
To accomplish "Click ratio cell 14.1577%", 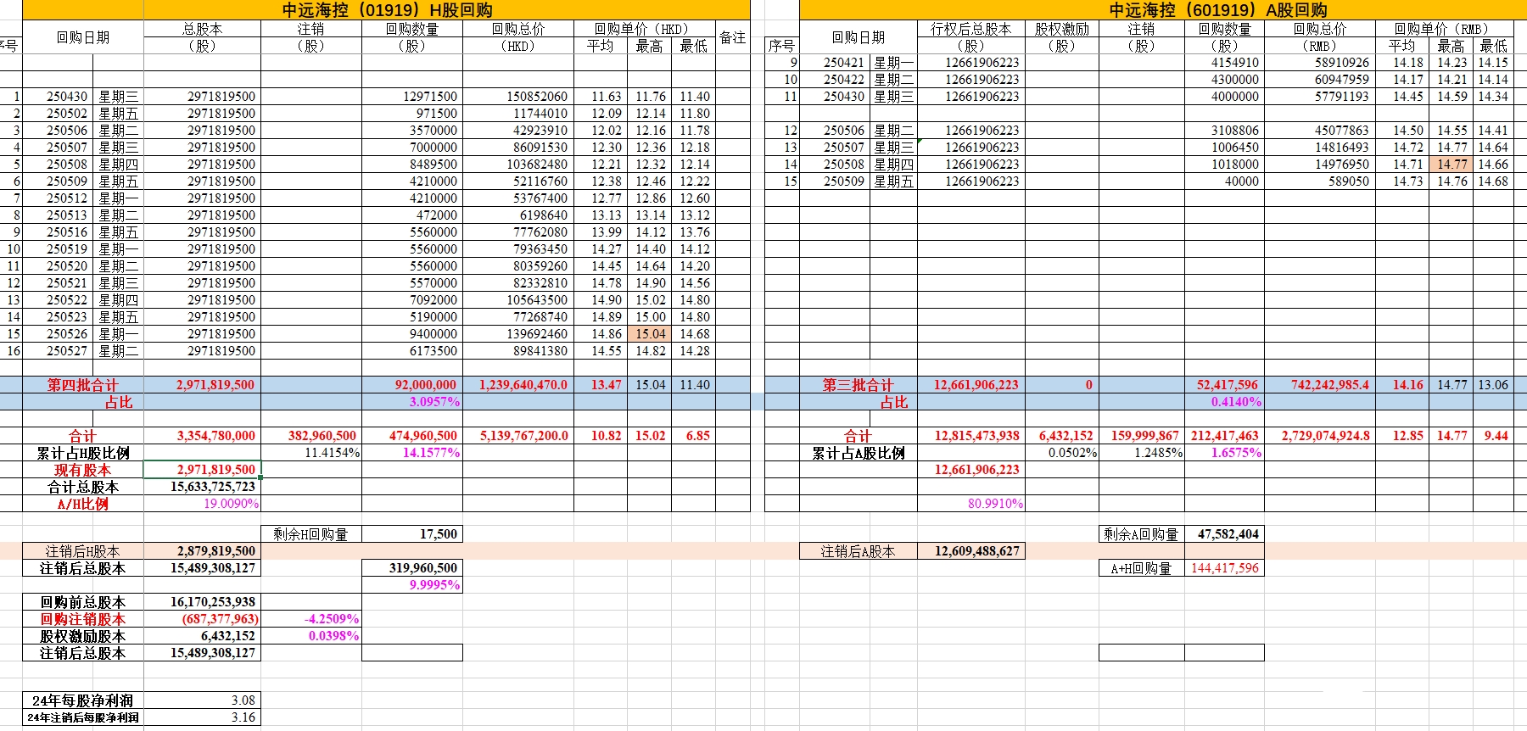I will click(412, 453).
